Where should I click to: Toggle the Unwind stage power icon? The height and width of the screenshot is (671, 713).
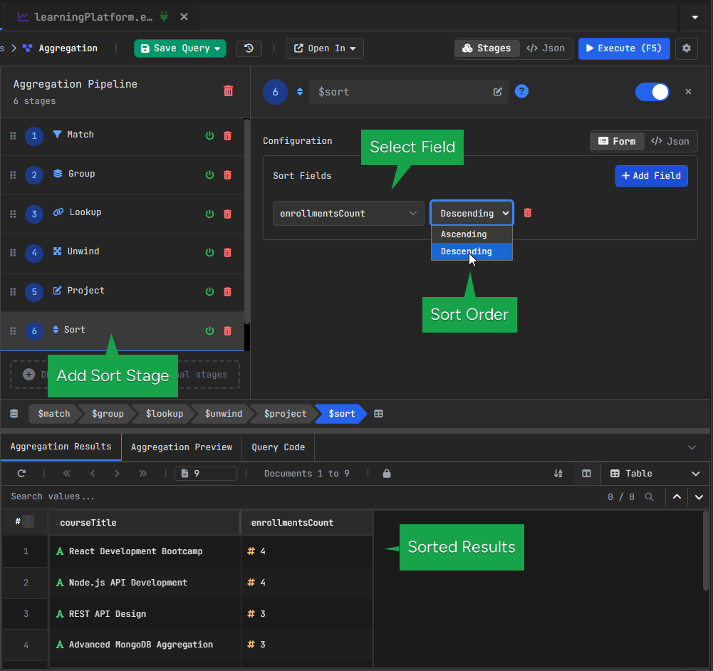(209, 252)
